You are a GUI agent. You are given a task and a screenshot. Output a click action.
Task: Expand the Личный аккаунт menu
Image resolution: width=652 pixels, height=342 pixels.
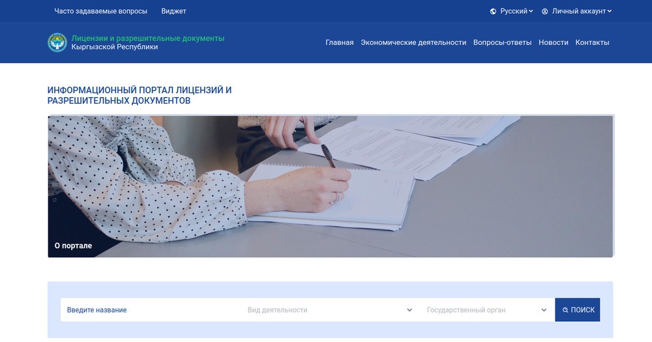tap(581, 11)
